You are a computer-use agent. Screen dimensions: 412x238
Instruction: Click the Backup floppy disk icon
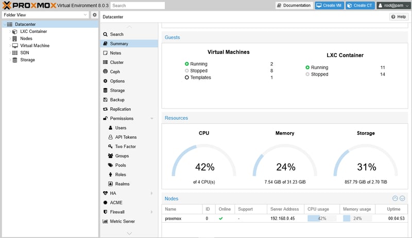106,100
